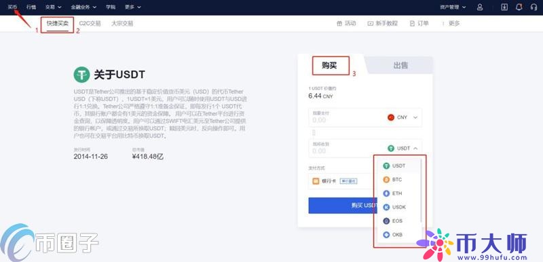This screenshot has height=262, width=543.
Task: Switch to the 大宗交易 tab
Action: pos(122,24)
